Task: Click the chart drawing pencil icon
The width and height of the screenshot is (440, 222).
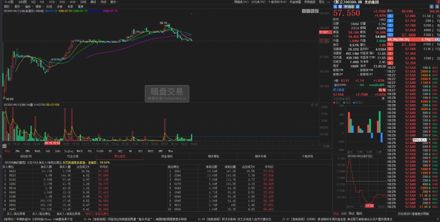Action: tap(317, 11)
